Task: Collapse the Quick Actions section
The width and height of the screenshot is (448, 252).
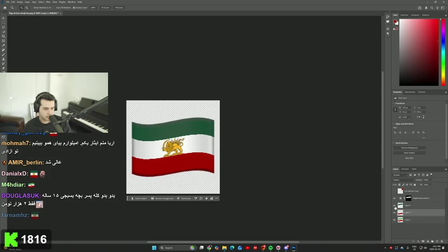Action: point(393,143)
